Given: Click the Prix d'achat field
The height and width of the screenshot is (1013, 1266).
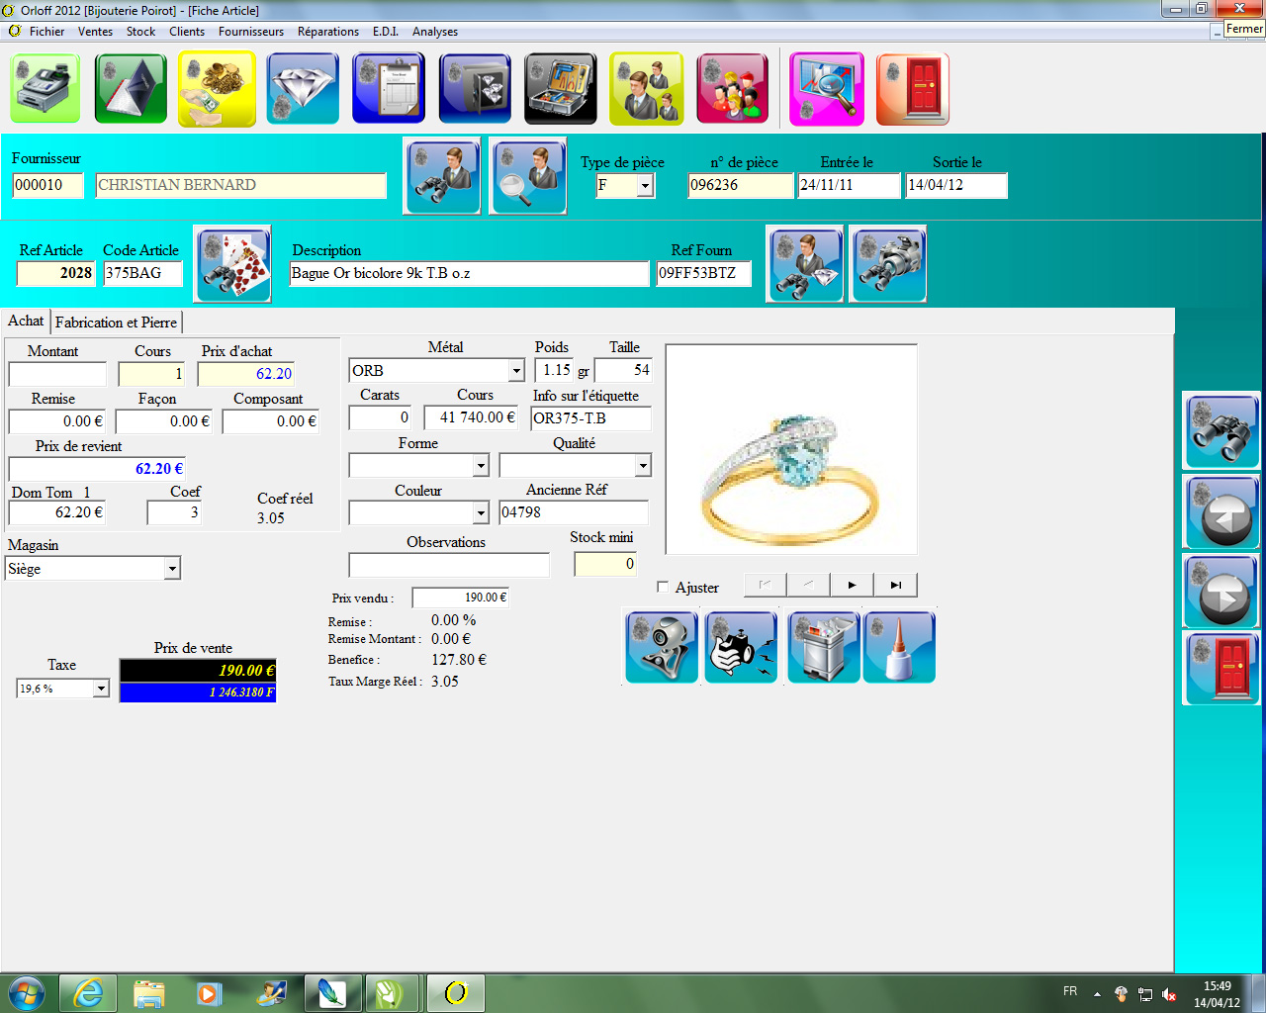Looking at the screenshot, I should click(x=246, y=374).
